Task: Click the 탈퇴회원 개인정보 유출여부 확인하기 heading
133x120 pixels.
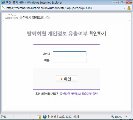Action: click(66, 34)
